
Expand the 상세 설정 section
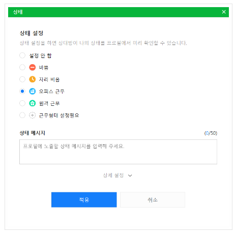point(117,175)
